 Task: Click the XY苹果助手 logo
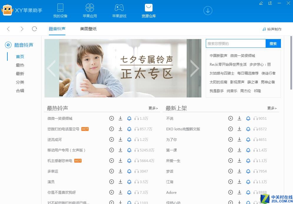[22, 10]
